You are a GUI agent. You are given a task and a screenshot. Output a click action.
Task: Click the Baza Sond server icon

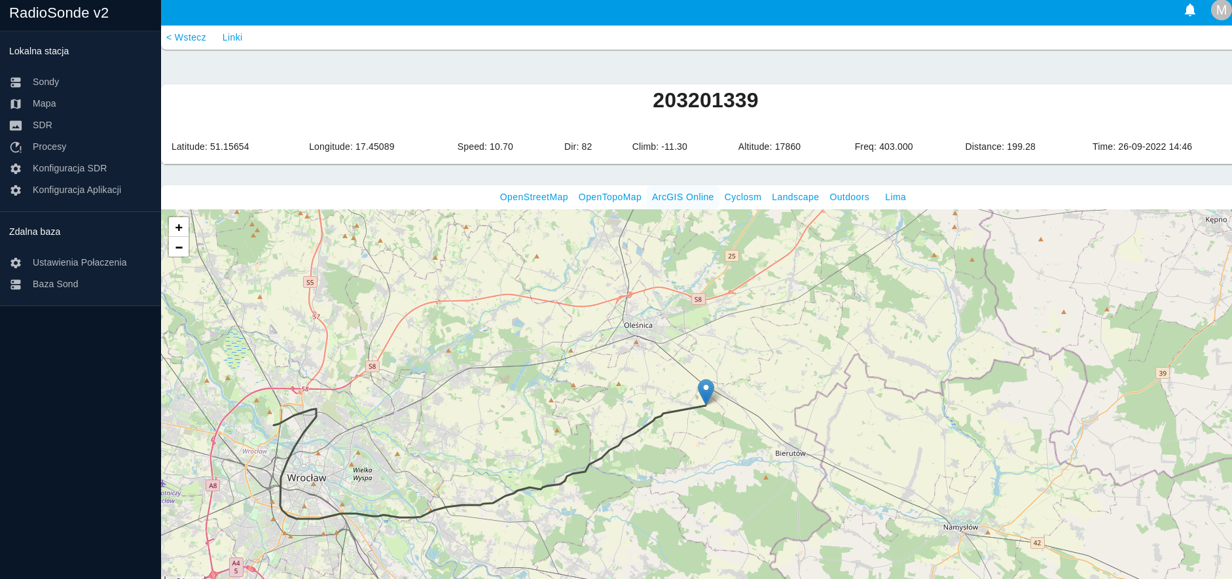click(16, 285)
